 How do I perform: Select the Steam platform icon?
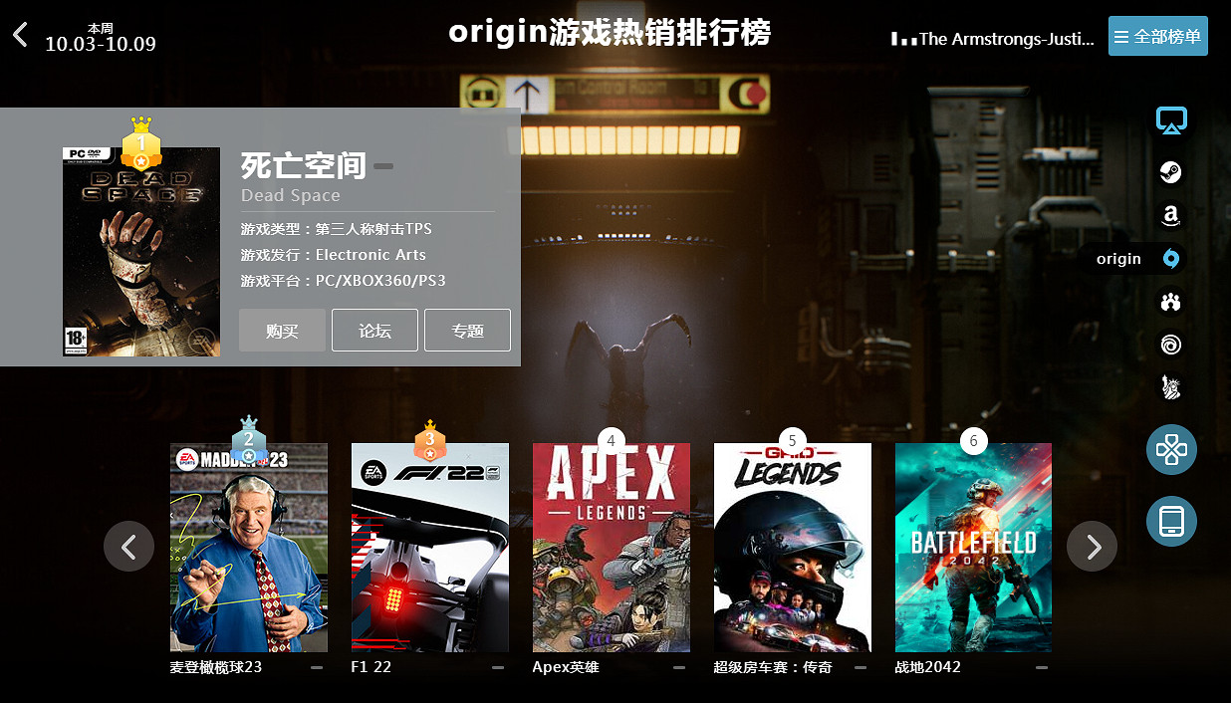point(1171,172)
